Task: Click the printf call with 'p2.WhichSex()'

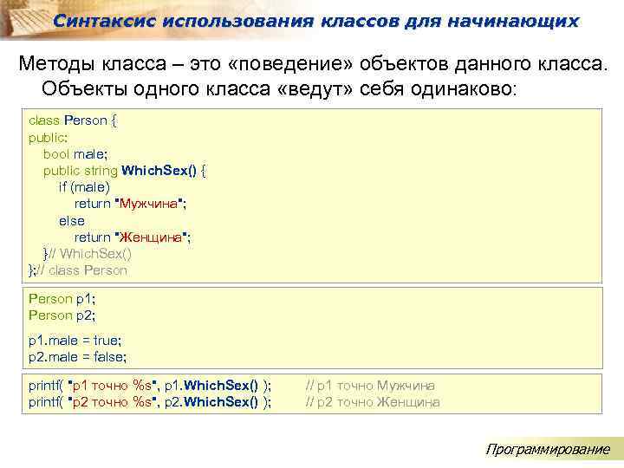Action: pyautogui.click(x=150, y=402)
